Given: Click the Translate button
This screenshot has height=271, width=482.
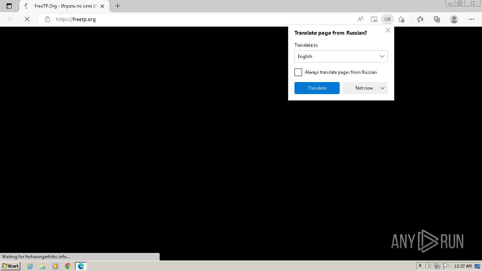Looking at the screenshot, I should [x=317, y=88].
